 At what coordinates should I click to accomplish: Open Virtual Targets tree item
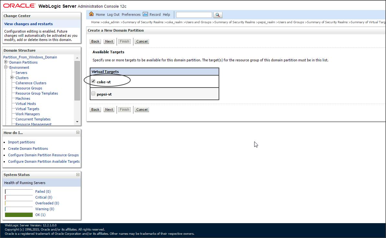pos(27,109)
